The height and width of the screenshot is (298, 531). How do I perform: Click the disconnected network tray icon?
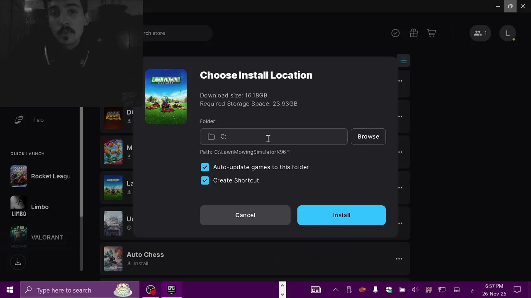(429, 290)
